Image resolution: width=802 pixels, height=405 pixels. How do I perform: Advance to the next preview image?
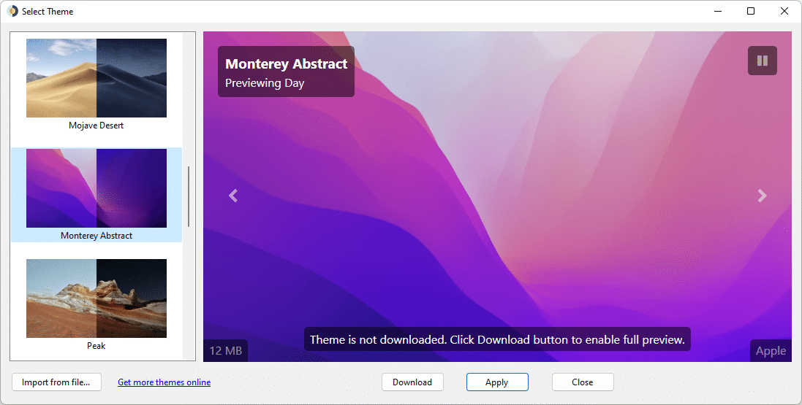click(762, 196)
